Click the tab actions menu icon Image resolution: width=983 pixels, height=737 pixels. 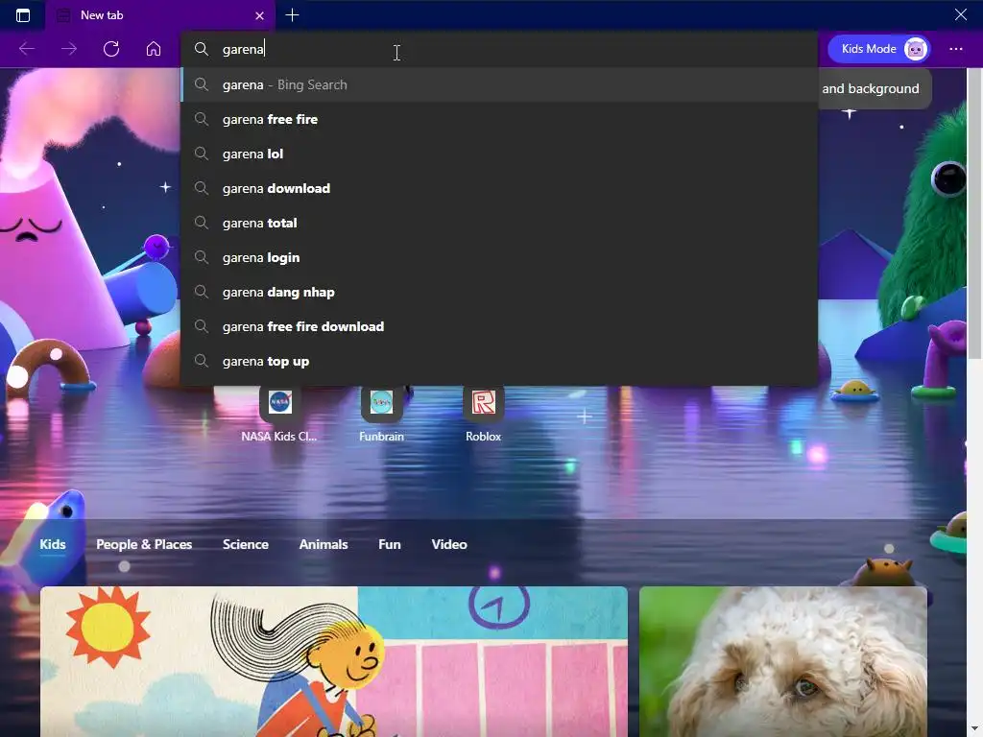[x=23, y=15]
